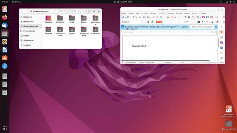Select the Pingvinus folder thumbnail
The image size is (237, 133).
(x=60, y=19)
